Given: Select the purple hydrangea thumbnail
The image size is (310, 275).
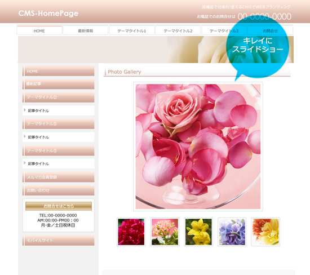Looking at the screenshot, I should coord(232,232).
